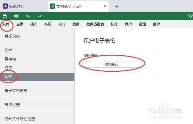Click the 添加密码 button
This screenshot has width=193, height=124.
pyautogui.click(x=111, y=64)
